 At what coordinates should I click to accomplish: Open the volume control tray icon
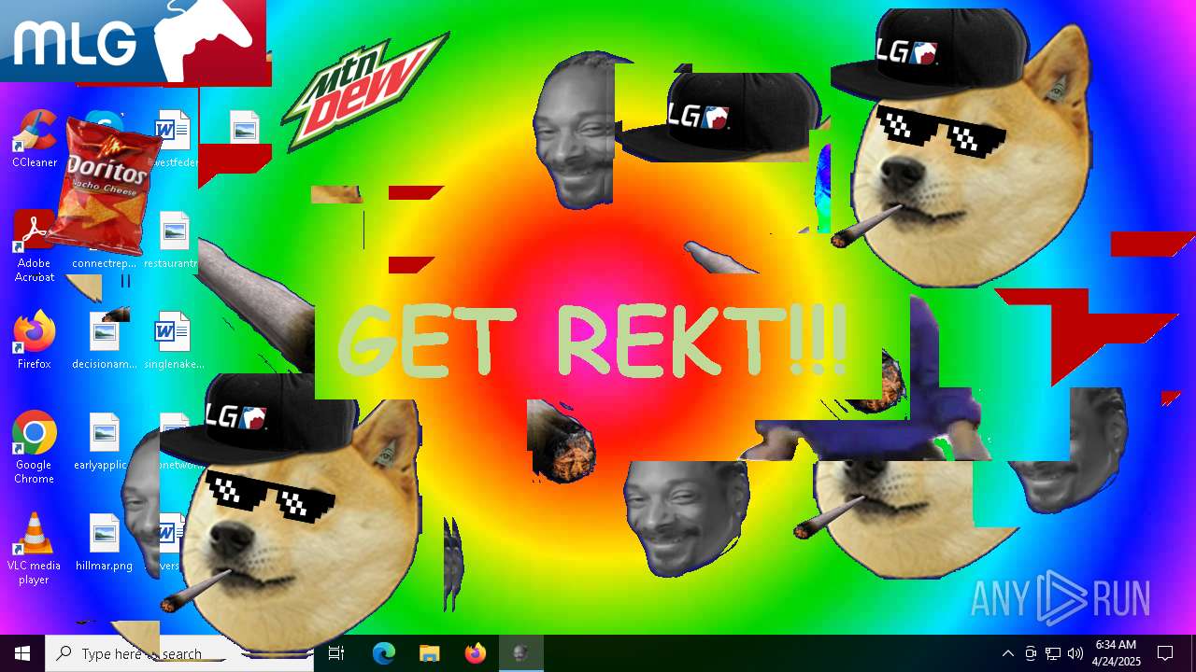coord(1075,653)
